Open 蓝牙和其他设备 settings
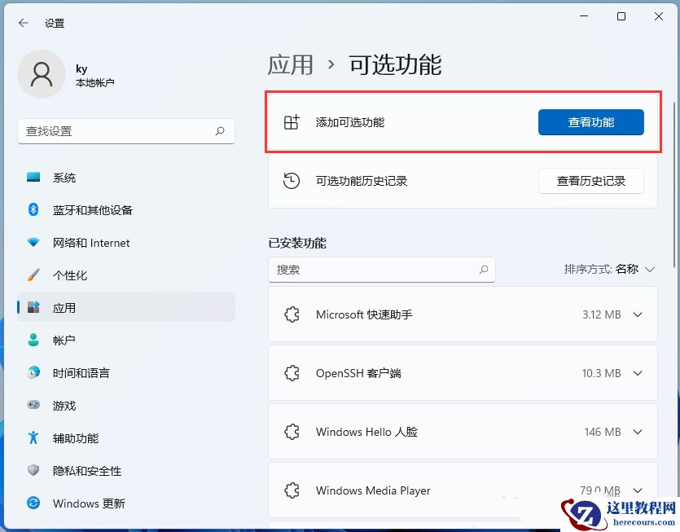 95,210
